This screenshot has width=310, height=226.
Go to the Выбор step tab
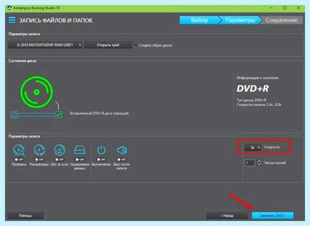click(199, 20)
